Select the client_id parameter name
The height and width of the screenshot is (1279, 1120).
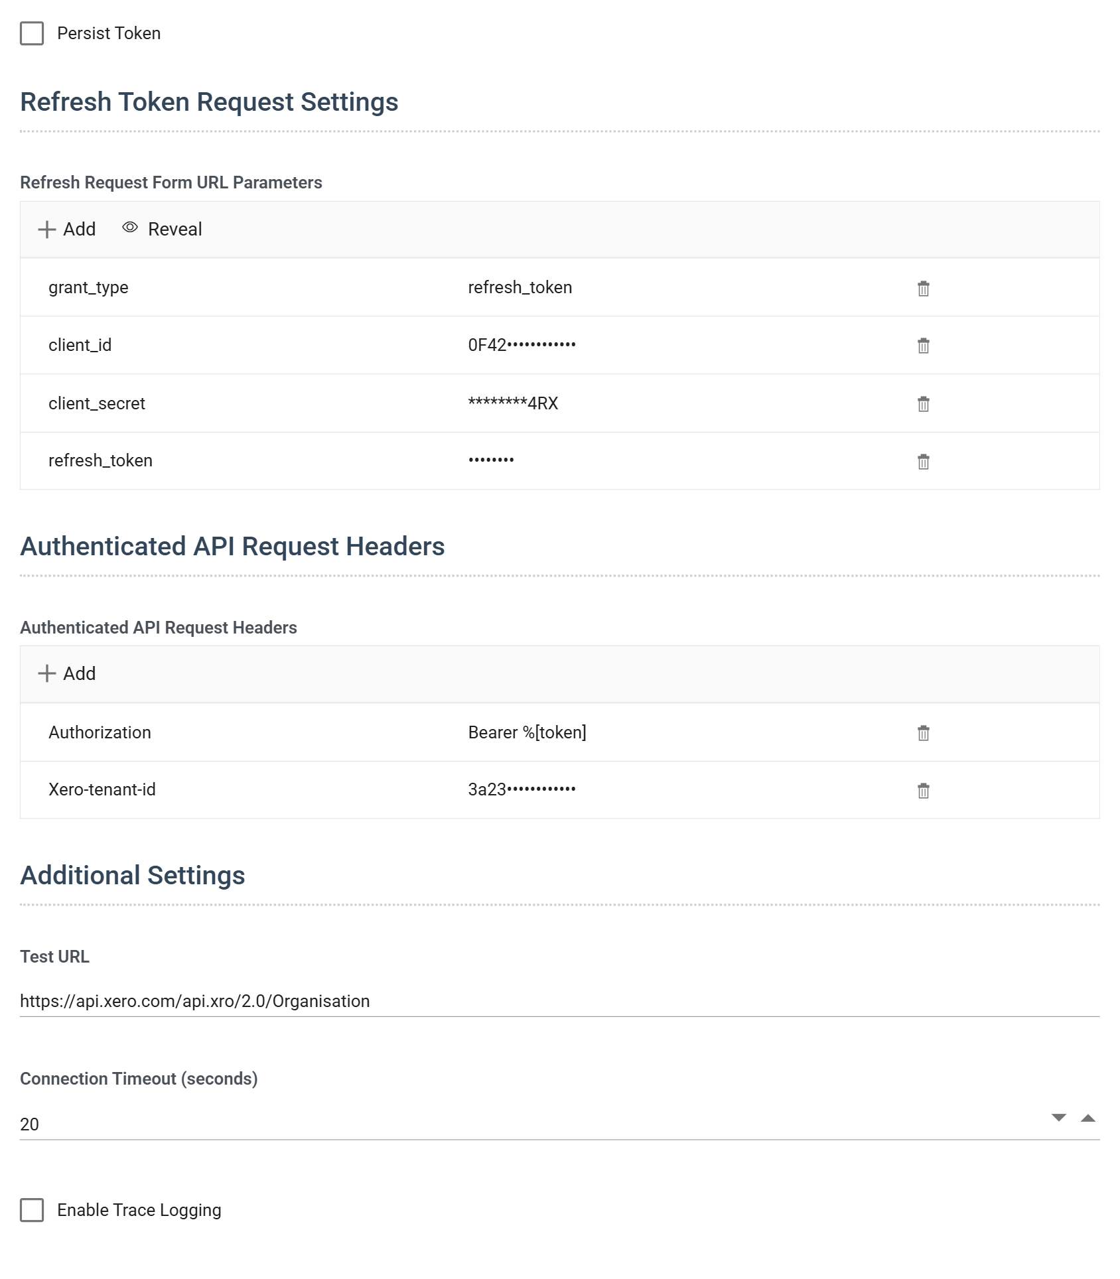pos(80,345)
